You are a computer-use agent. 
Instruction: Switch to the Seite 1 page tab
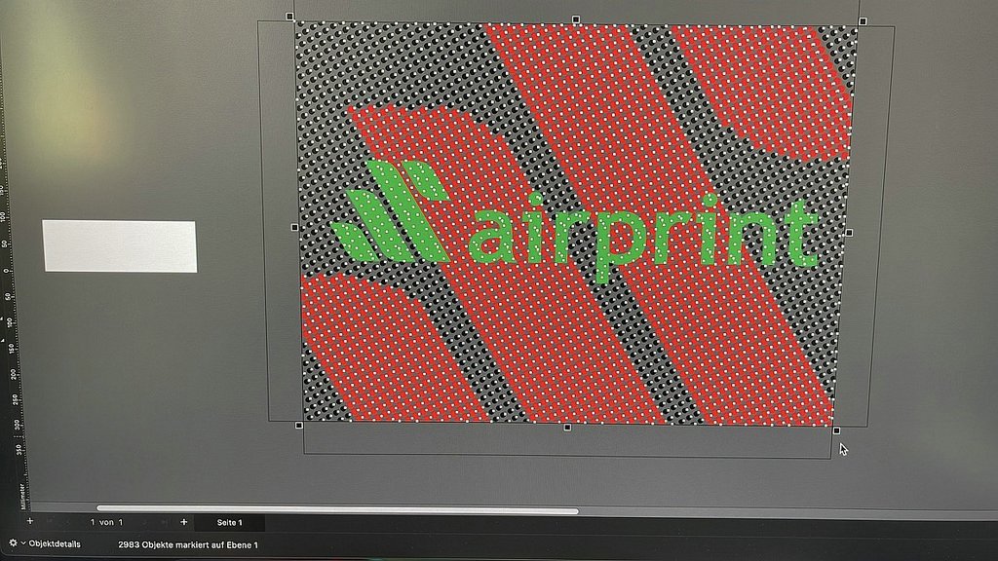[x=229, y=523]
